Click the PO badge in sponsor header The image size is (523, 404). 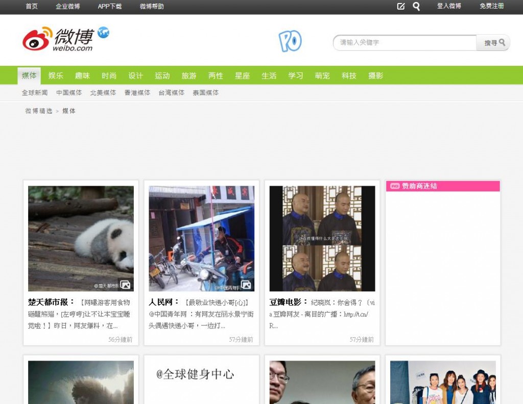[395, 186]
